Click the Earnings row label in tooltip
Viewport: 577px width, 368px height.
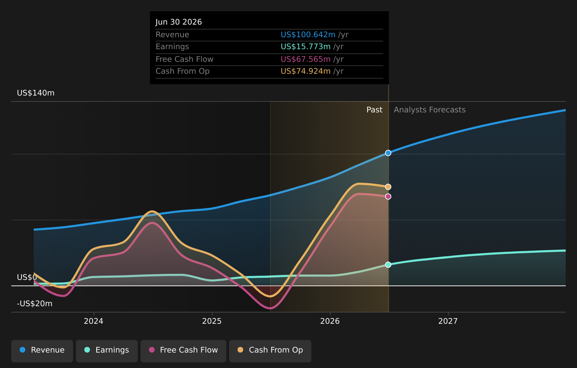[x=172, y=47]
